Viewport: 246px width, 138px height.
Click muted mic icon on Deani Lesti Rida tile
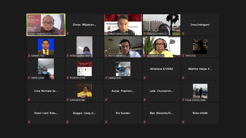click(29, 122)
